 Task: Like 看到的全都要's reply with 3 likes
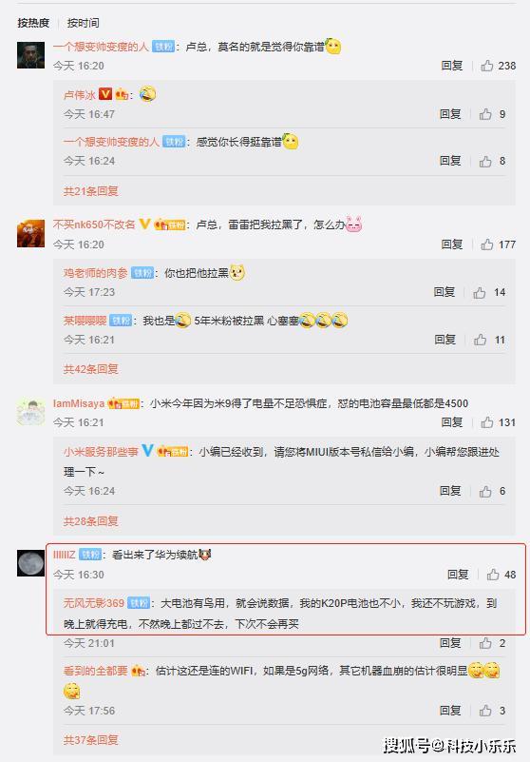click(x=485, y=711)
